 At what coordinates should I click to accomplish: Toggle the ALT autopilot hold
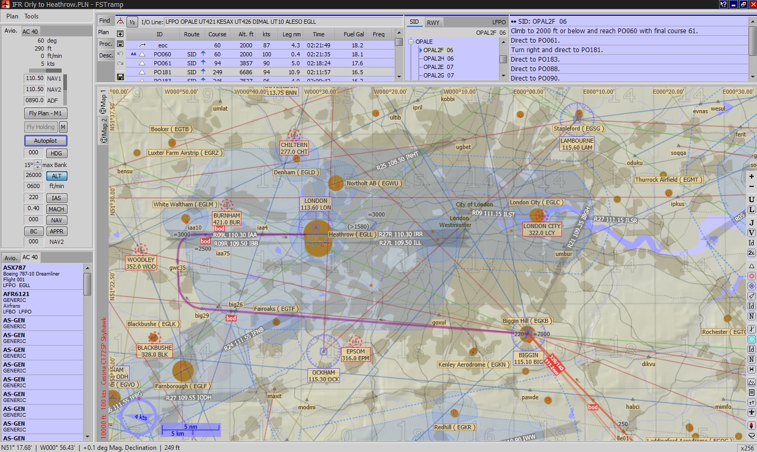point(56,176)
